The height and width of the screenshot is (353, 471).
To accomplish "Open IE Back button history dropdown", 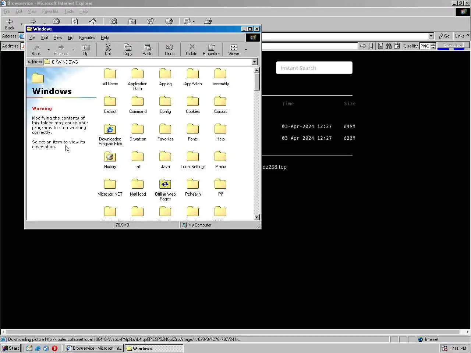I will 21,24.
